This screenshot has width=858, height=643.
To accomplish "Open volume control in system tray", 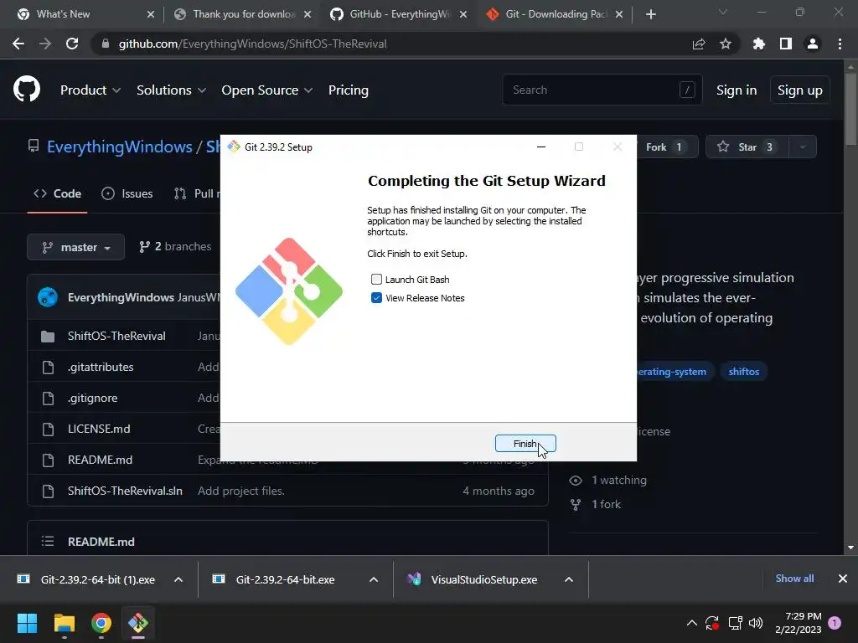I will point(756,623).
